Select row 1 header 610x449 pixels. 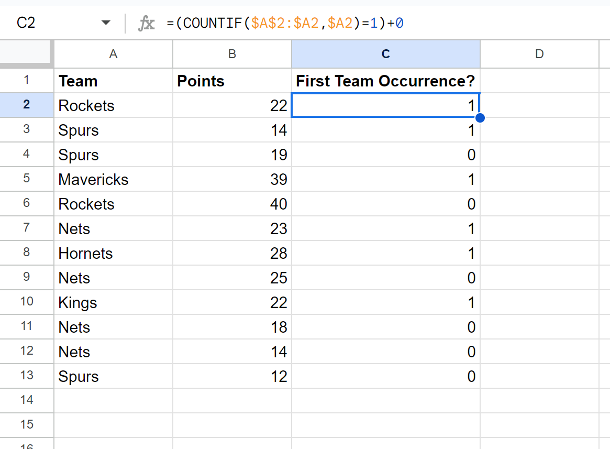27,80
